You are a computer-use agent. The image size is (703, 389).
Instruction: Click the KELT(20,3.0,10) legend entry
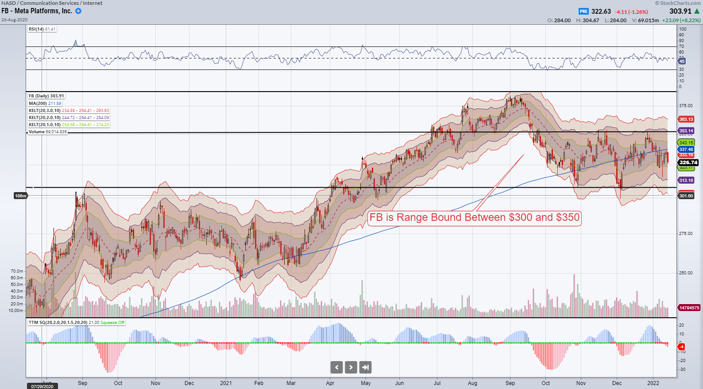(69, 111)
